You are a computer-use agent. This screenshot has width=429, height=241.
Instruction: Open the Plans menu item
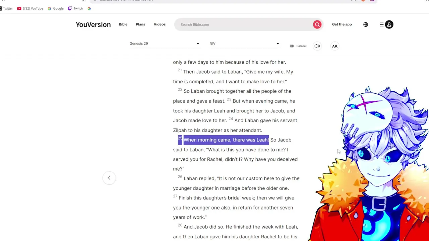point(140,24)
